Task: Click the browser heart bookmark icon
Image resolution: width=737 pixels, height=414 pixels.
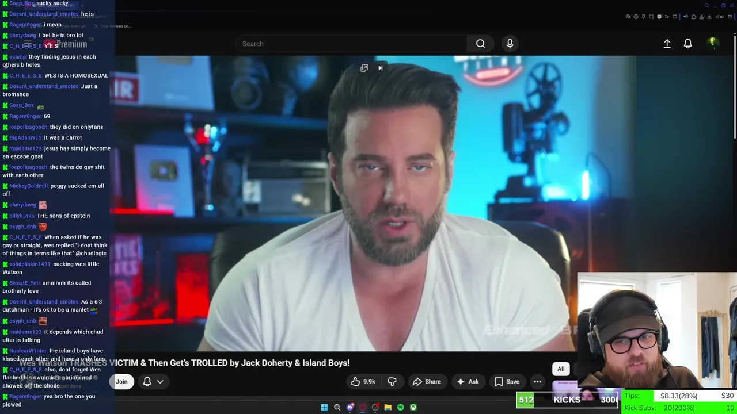Action: [675, 17]
